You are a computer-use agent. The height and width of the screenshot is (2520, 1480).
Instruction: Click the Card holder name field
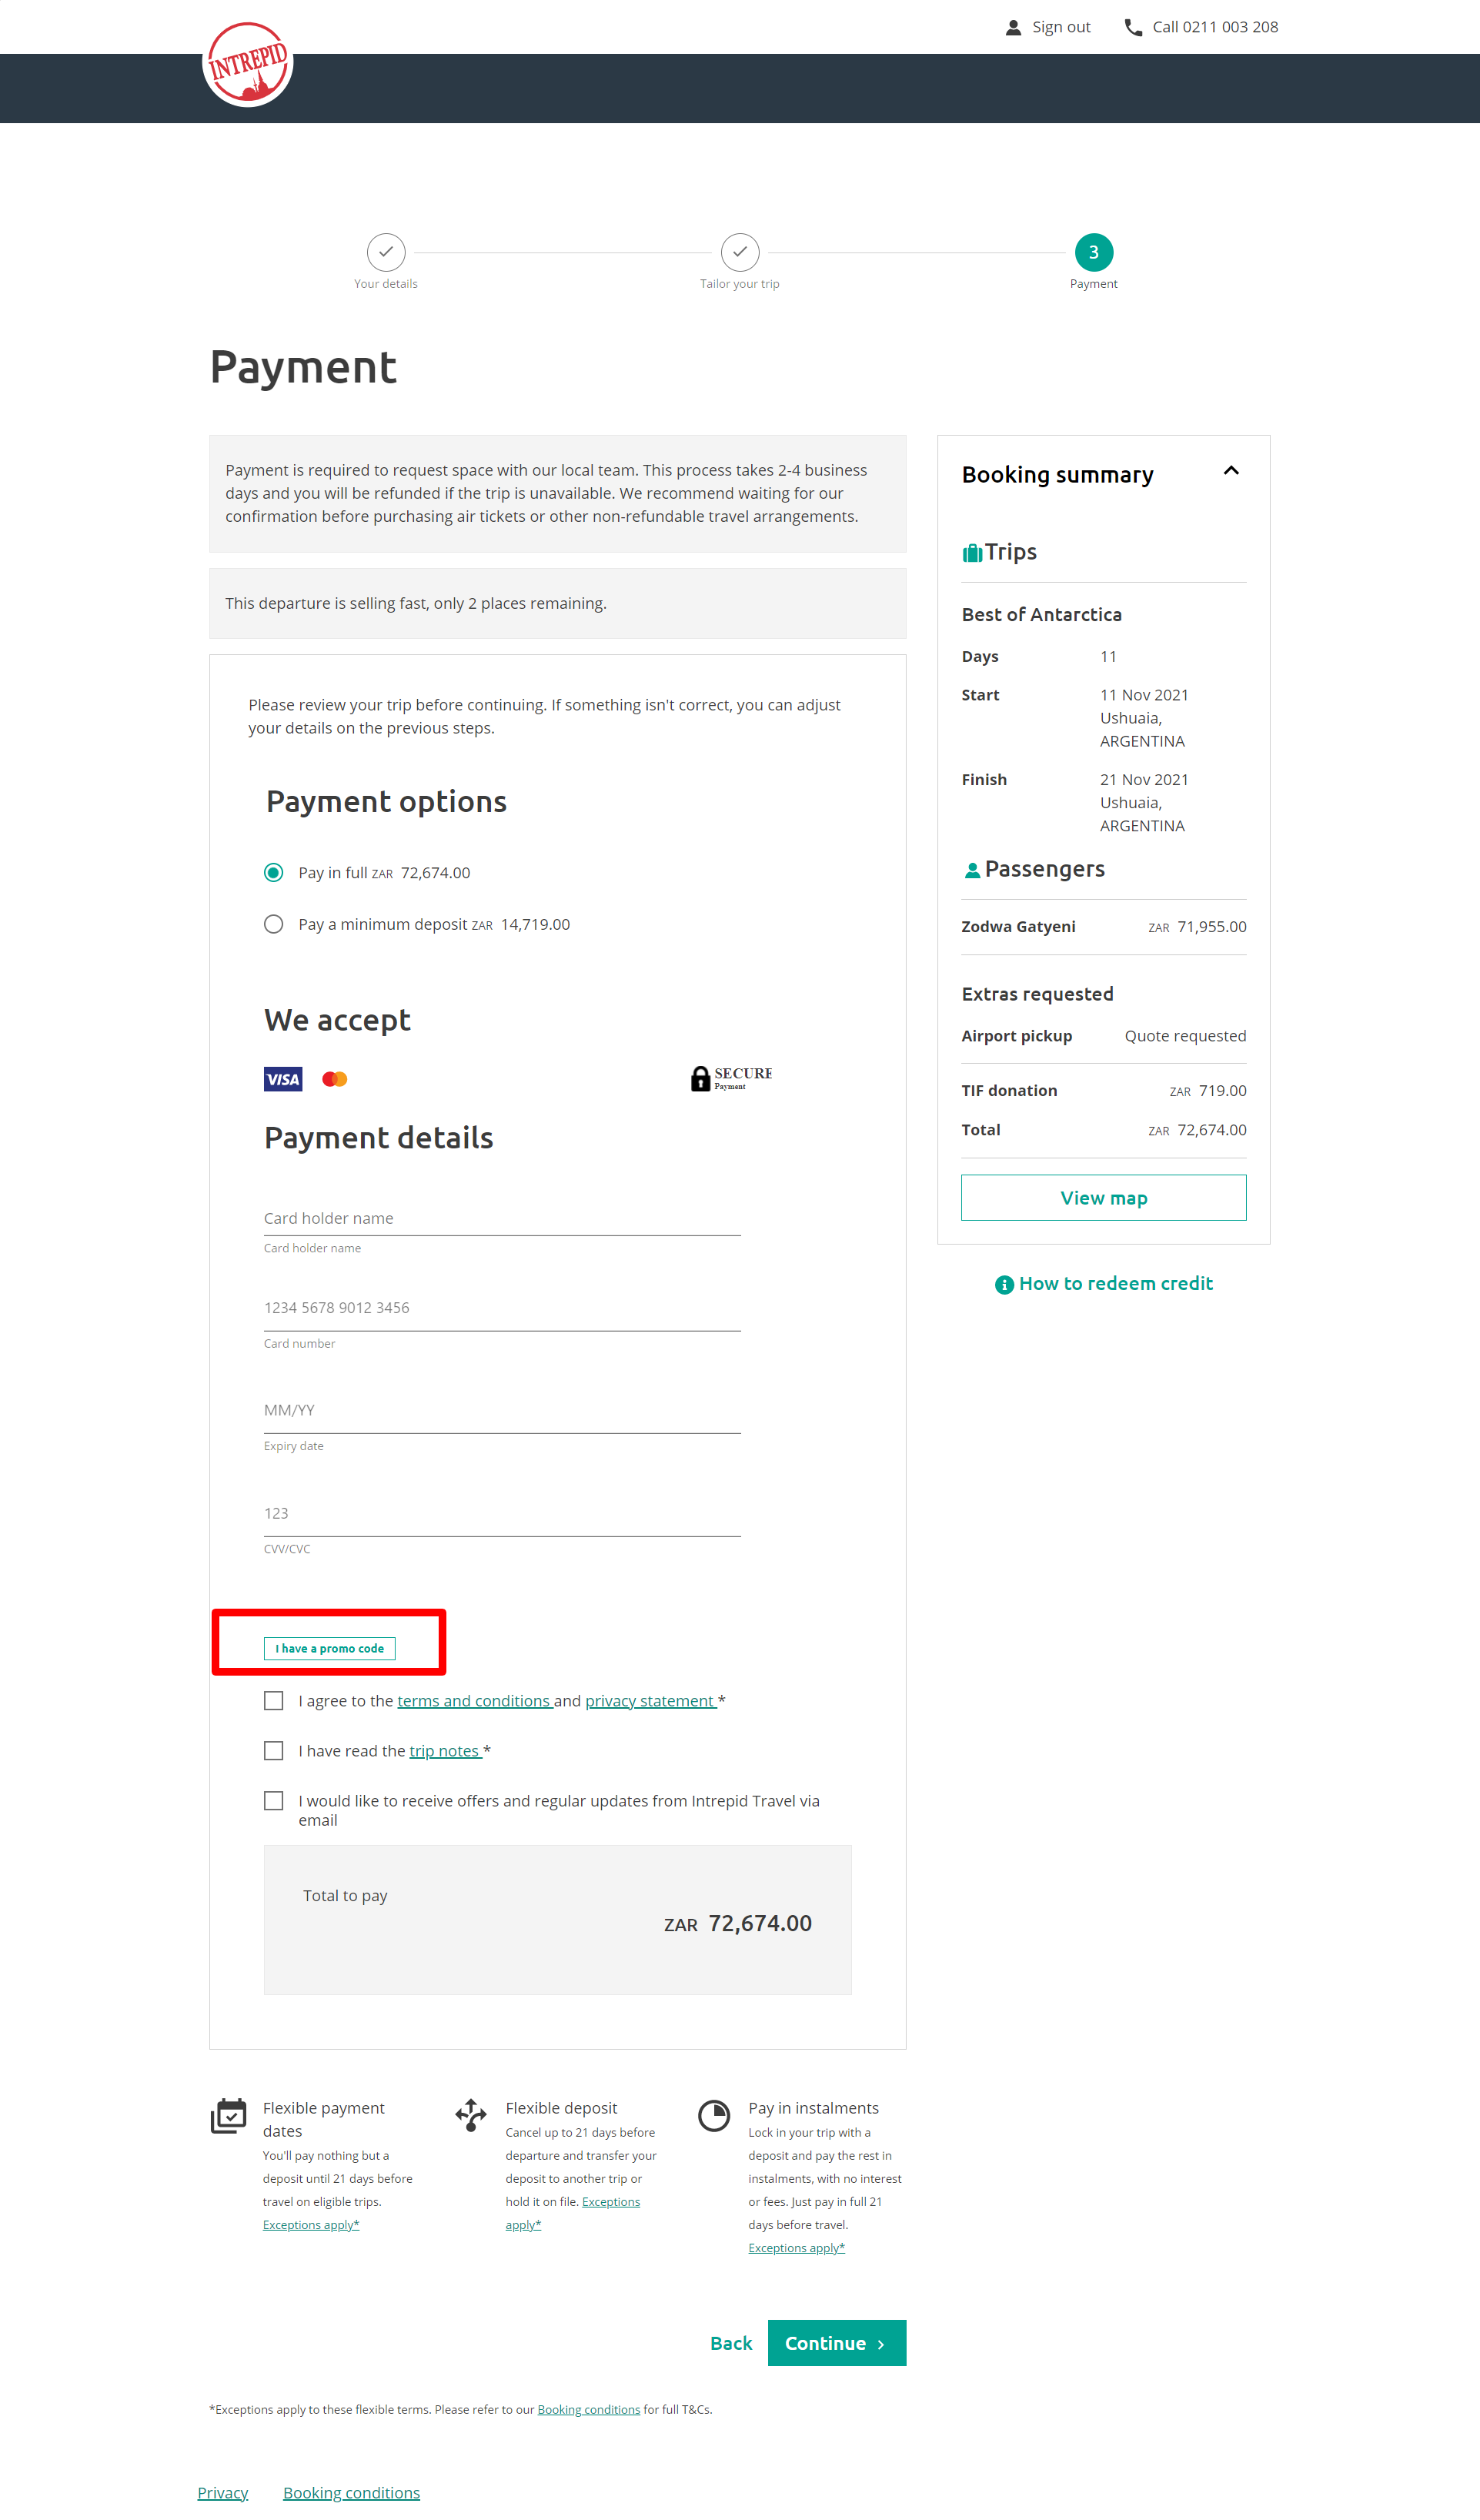point(502,1218)
